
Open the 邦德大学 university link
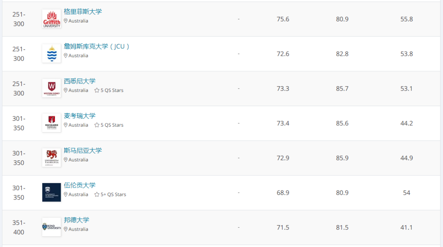(76, 220)
